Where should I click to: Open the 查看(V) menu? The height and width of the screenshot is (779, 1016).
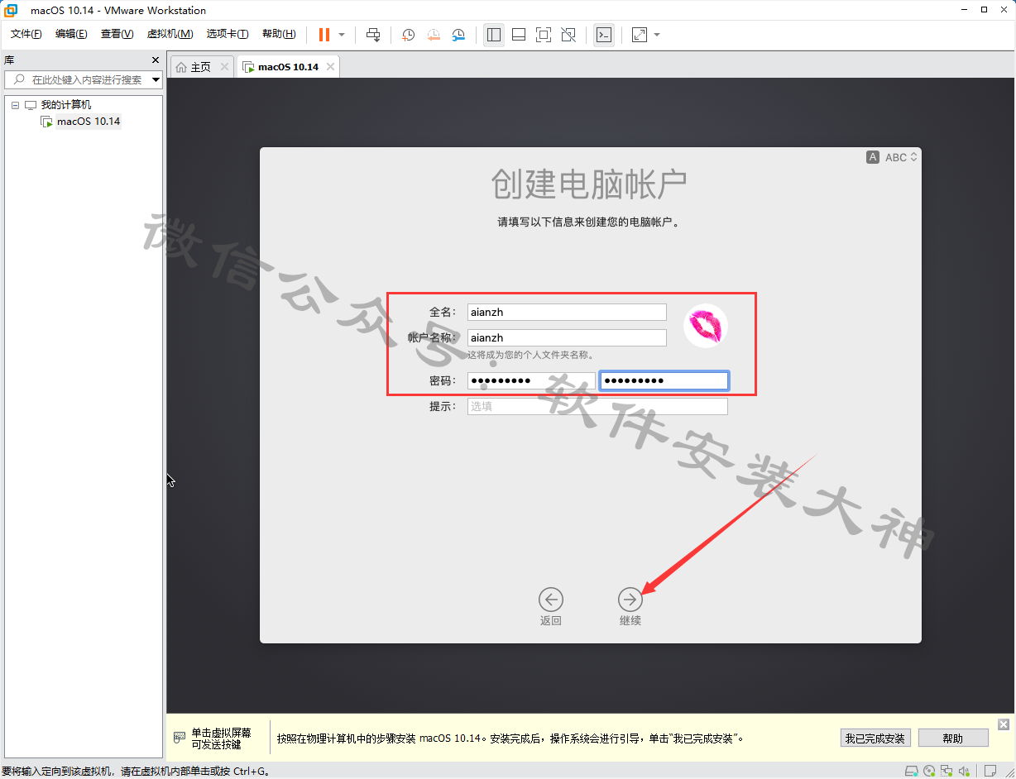click(x=117, y=34)
